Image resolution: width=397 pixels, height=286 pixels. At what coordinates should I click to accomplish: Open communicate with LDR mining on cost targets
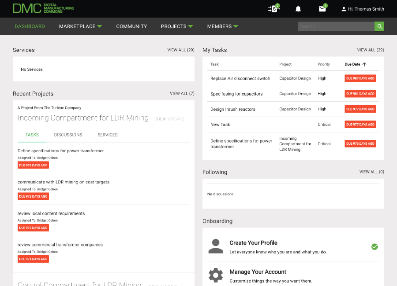click(x=63, y=182)
